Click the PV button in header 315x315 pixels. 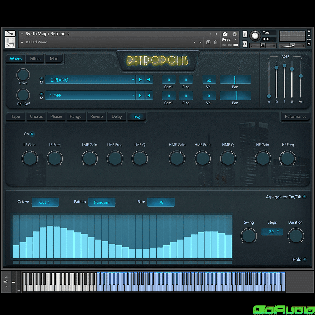(309, 44)
